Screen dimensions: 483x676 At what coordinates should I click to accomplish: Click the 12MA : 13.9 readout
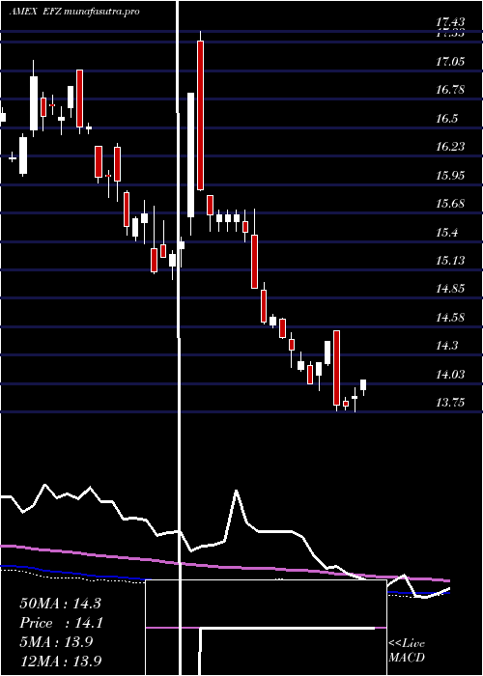[60, 662]
